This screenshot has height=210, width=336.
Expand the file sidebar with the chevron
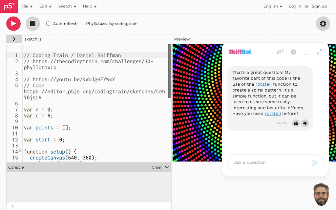click(x=14, y=39)
